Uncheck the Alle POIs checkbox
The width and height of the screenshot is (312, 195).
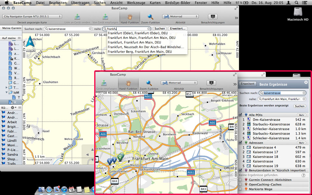[240, 115]
